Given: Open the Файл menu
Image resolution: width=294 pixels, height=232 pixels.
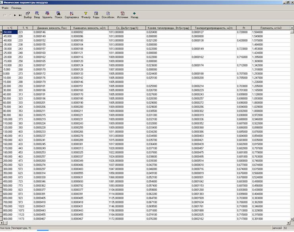Looking at the screenshot, I should click(5, 8).
